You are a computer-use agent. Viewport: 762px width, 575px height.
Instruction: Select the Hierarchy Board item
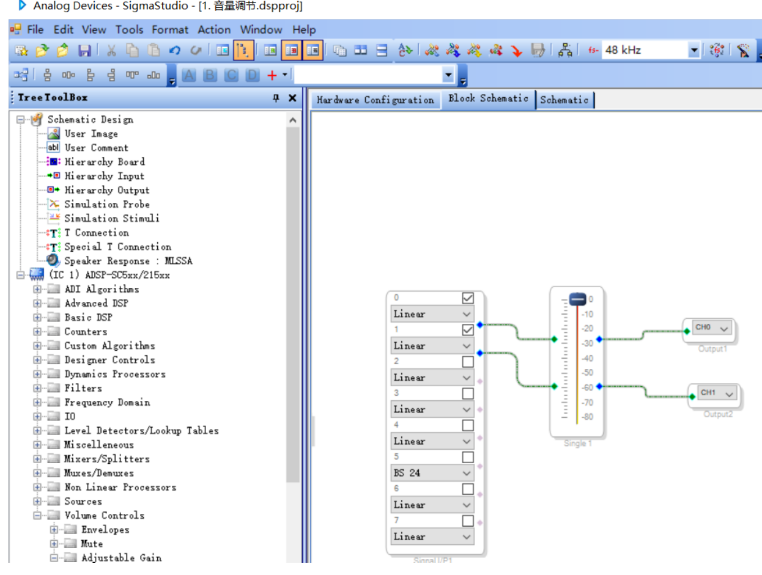[105, 162]
